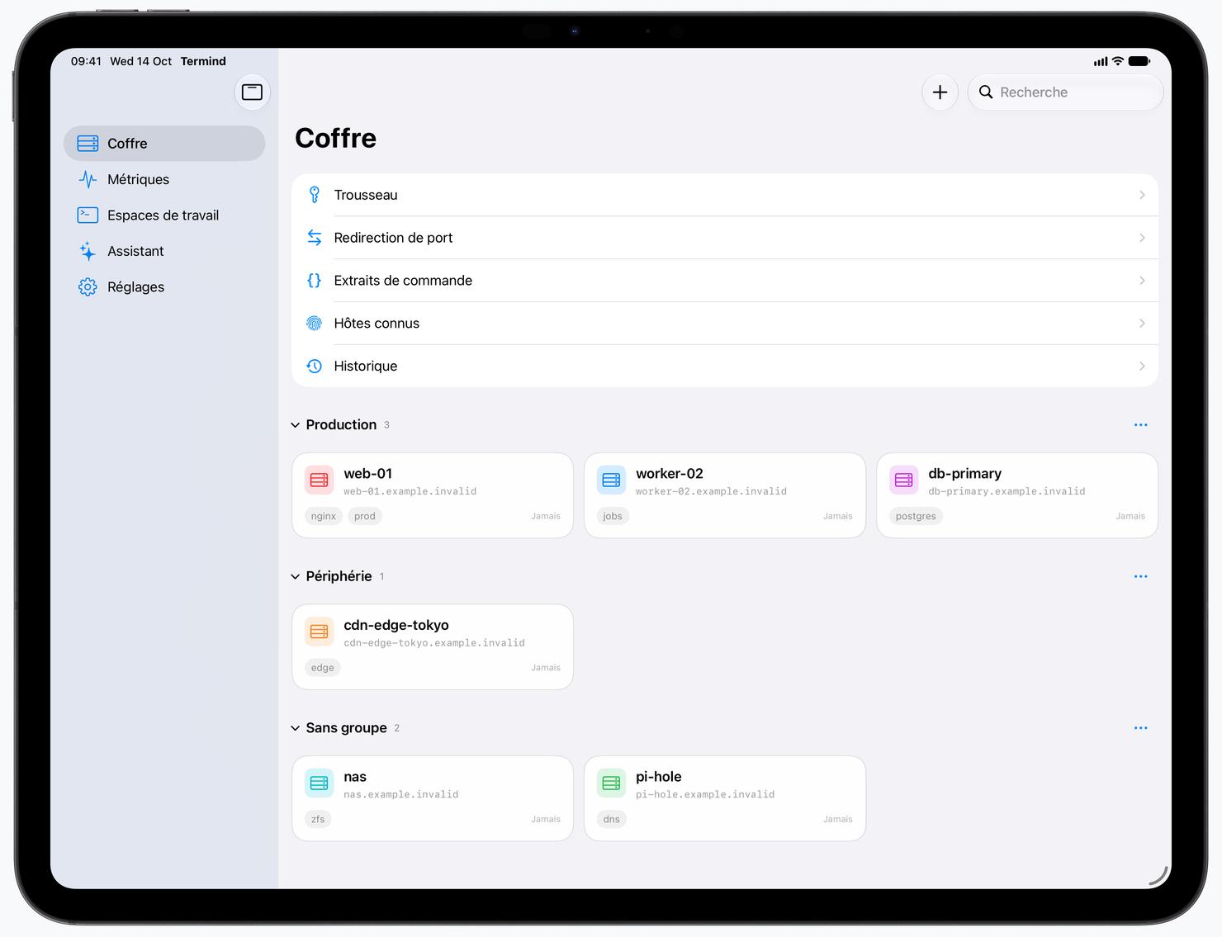
Task: Click the Hôtes connus fingerprint icon
Action: (x=314, y=324)
